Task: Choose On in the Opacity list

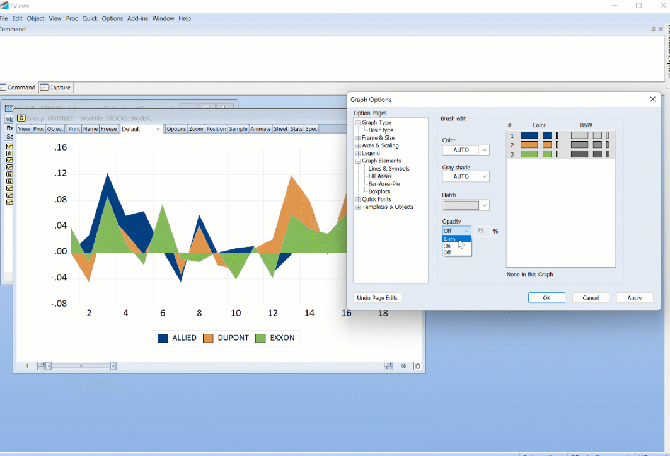Action: click(457, 246)
